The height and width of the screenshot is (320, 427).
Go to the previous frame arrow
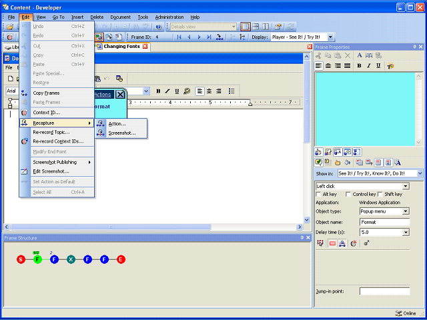[x=189, y=37]
